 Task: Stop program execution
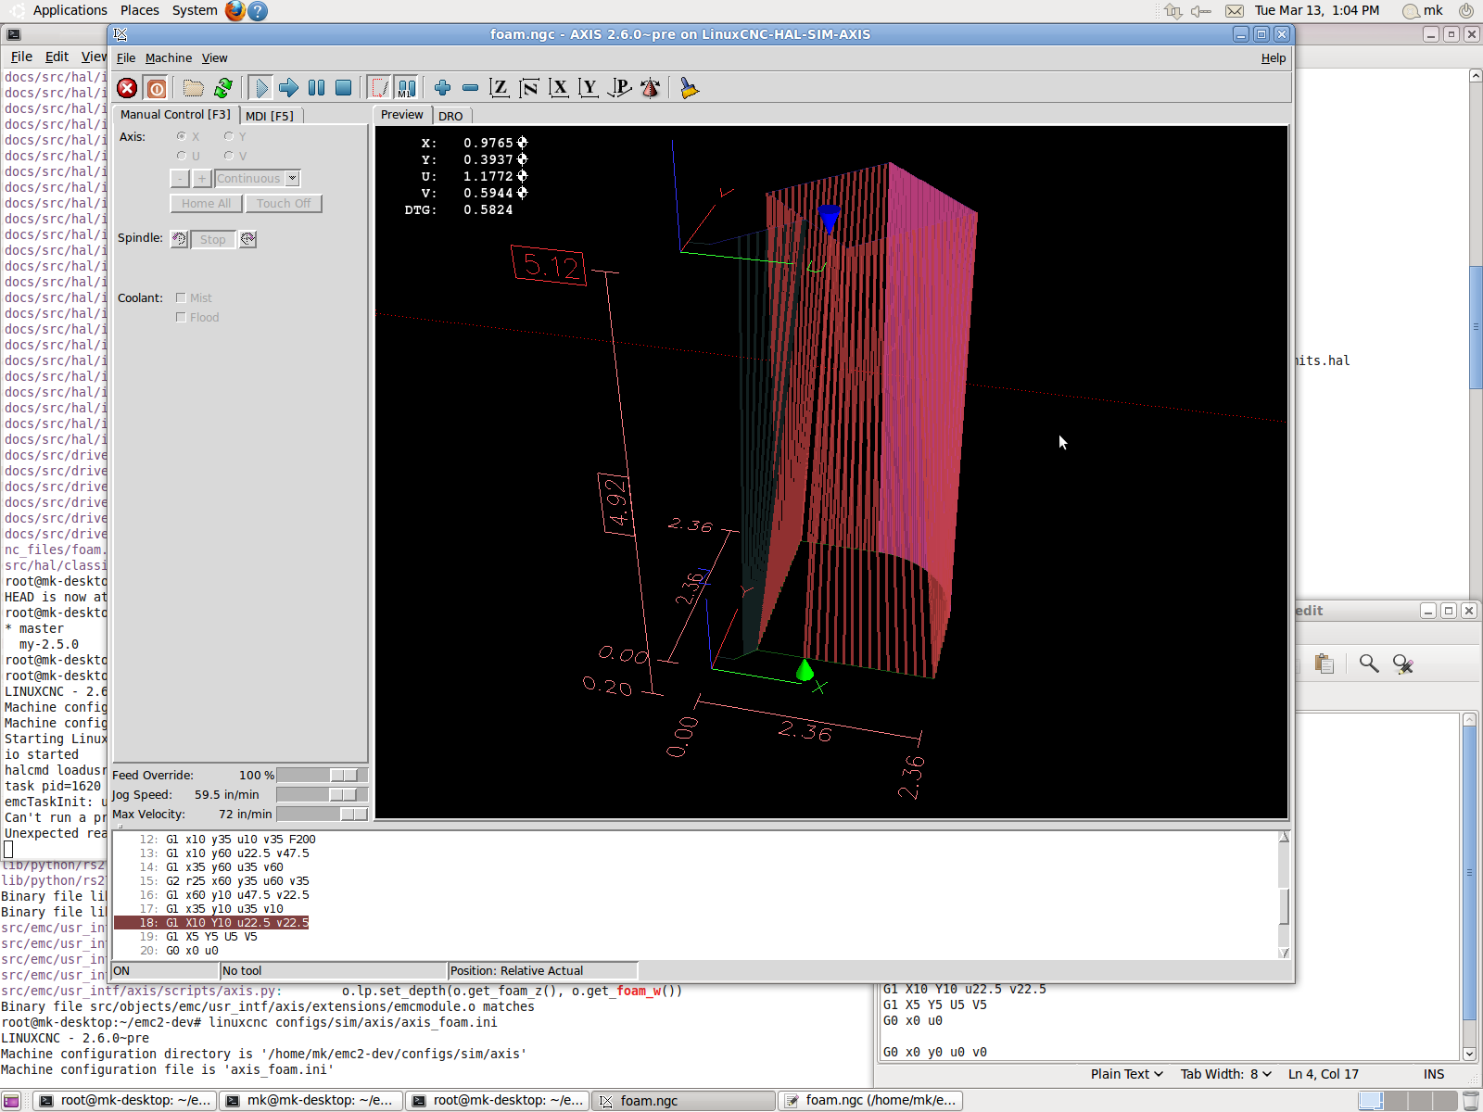pos(343,88)
